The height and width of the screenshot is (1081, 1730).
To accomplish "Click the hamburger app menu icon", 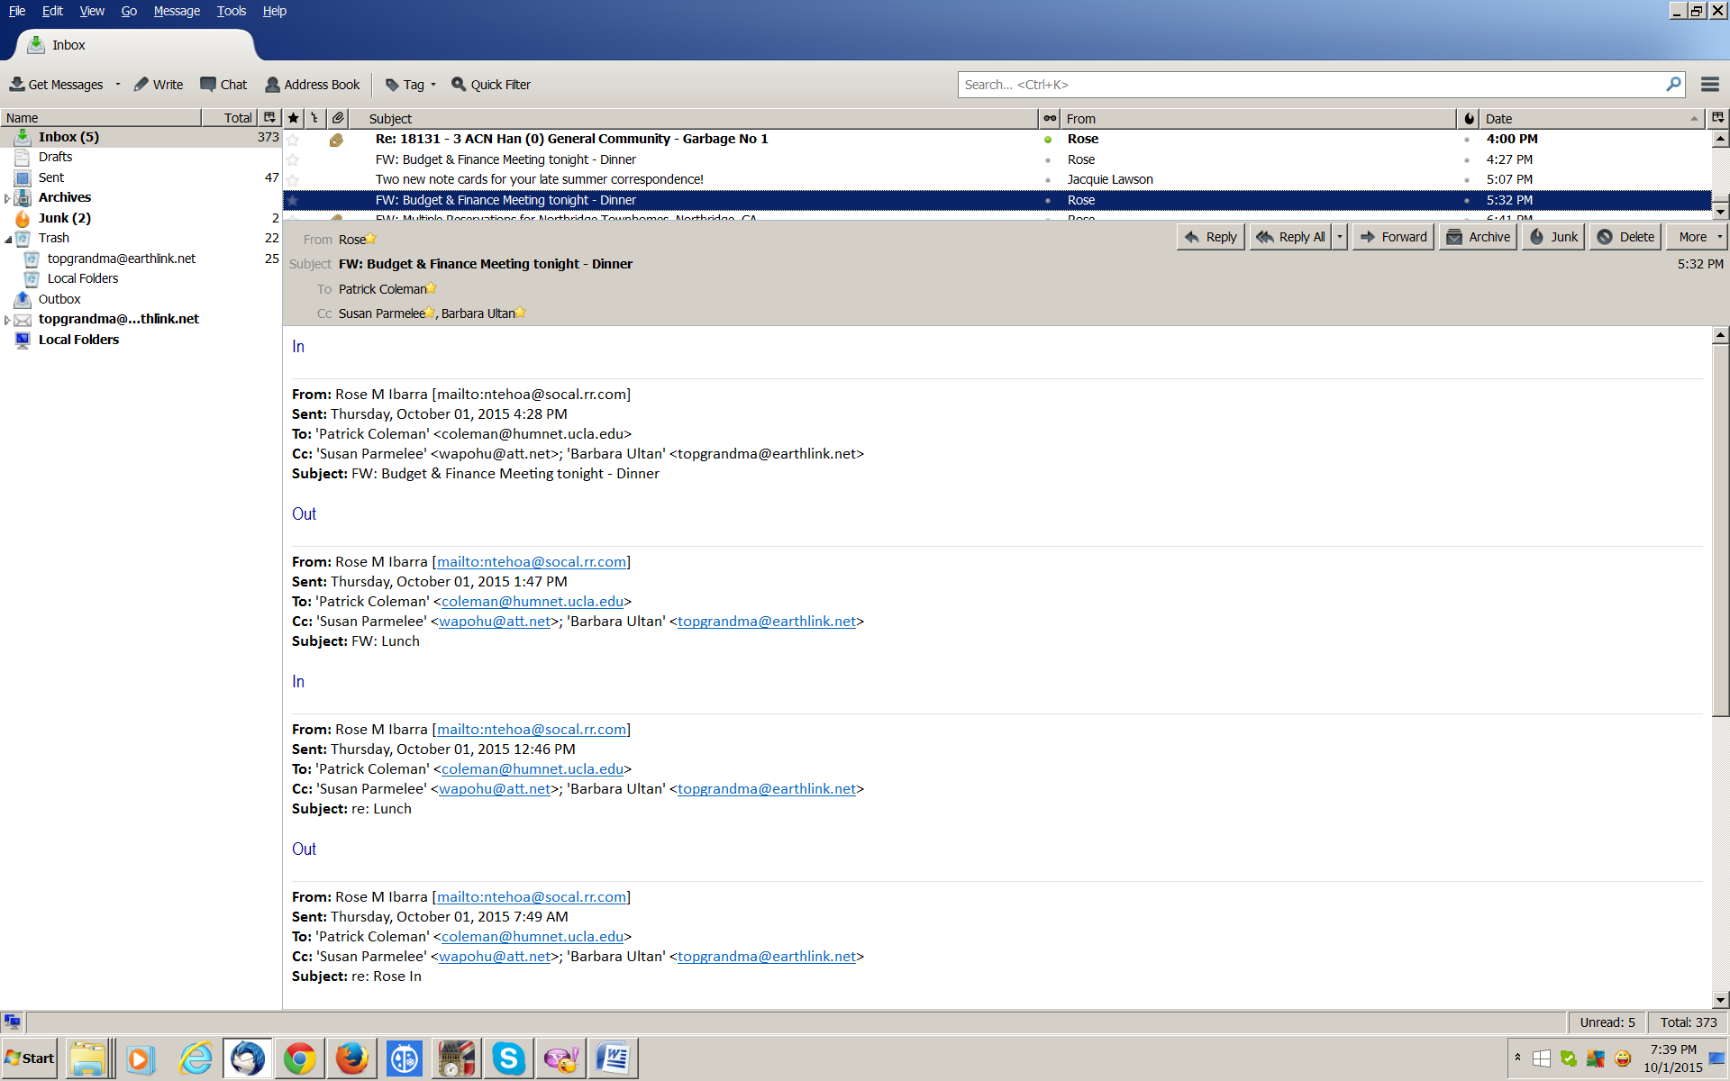I will coord(1709,84).
